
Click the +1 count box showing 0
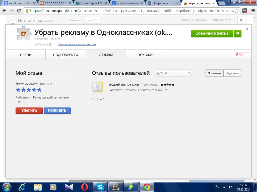coord(246,55)
